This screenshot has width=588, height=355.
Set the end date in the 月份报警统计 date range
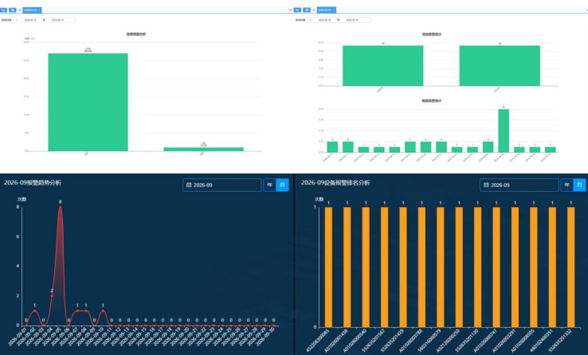coord(352,20)
